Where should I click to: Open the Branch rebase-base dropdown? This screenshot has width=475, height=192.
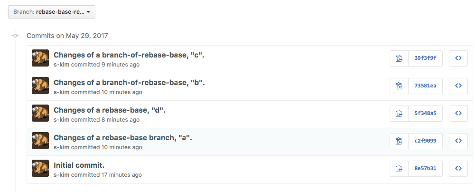(x=52, y=12)
